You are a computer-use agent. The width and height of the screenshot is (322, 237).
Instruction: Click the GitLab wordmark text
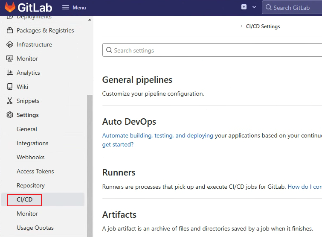click(35, 8)
